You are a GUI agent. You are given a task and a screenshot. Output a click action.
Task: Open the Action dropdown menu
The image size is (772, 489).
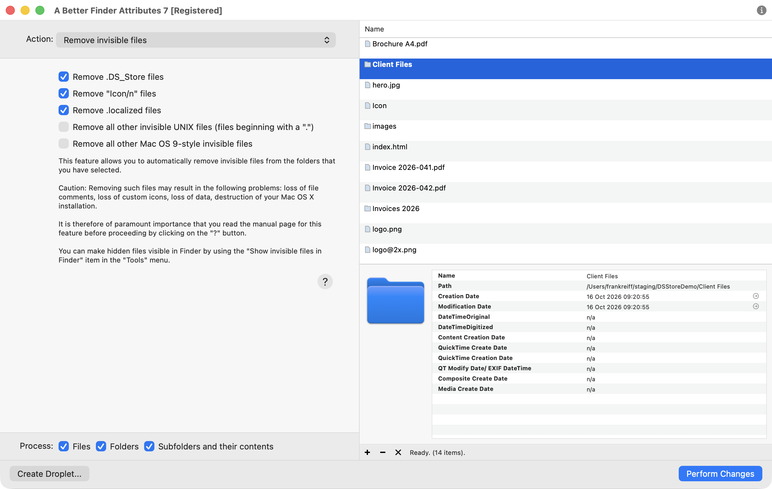196,40
